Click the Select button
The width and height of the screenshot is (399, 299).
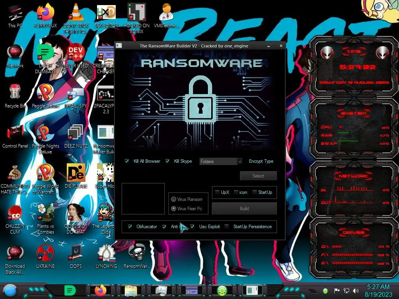[x=258, y=176]
